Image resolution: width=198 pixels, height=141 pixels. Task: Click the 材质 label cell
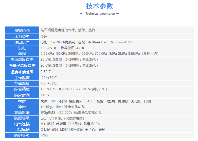(22, 101)
